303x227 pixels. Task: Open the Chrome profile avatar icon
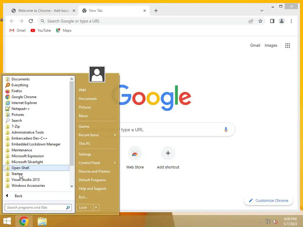(282, 21)
